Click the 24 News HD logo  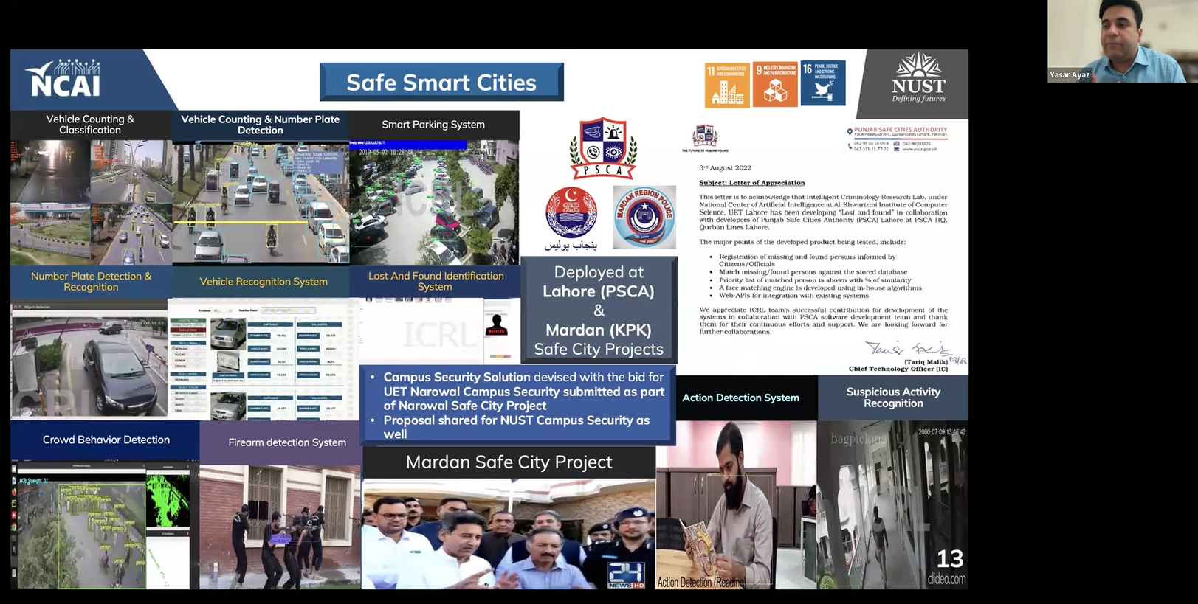tap(626, 574)
